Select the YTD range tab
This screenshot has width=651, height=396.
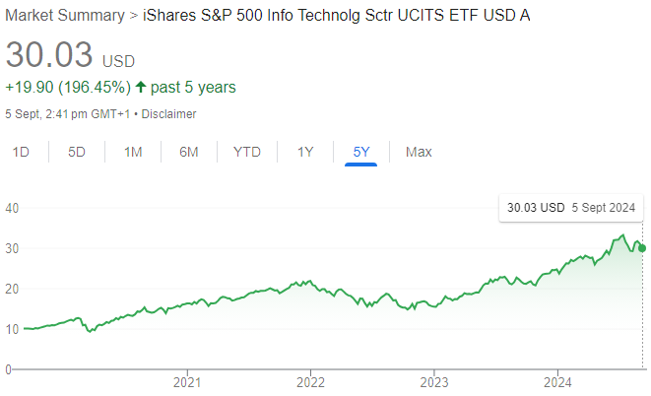pyautogui.click(x=247, y=152)
